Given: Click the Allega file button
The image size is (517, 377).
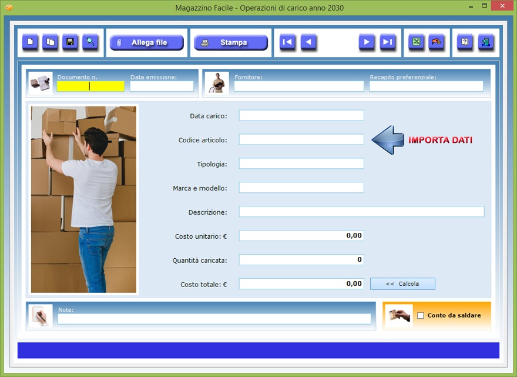Looking at the screenshot, I should point(147,42).
